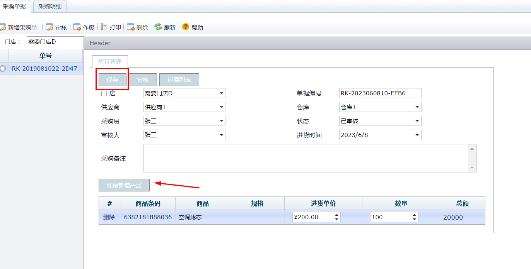Click 删除 link in the 空调滤芯 row

click(109, 217)
